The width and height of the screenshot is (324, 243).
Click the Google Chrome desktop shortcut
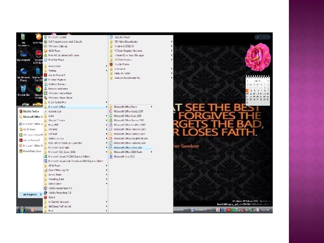(38, 92)
